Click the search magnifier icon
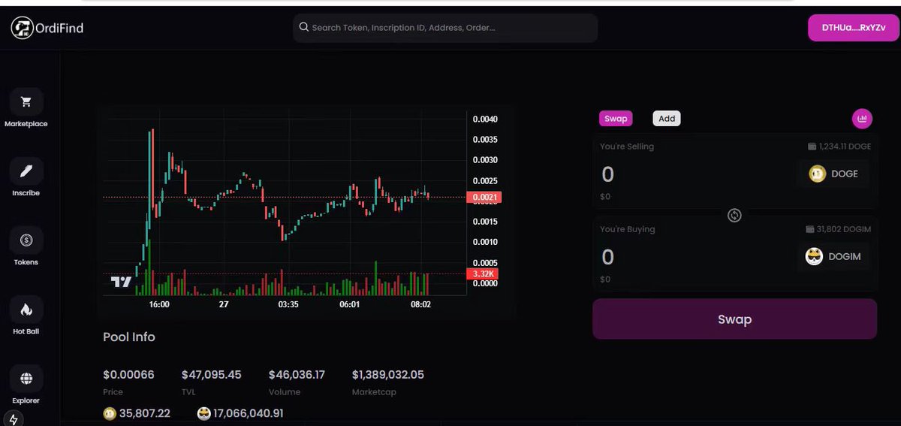The image size is (901, 426). tap(304, 27)
